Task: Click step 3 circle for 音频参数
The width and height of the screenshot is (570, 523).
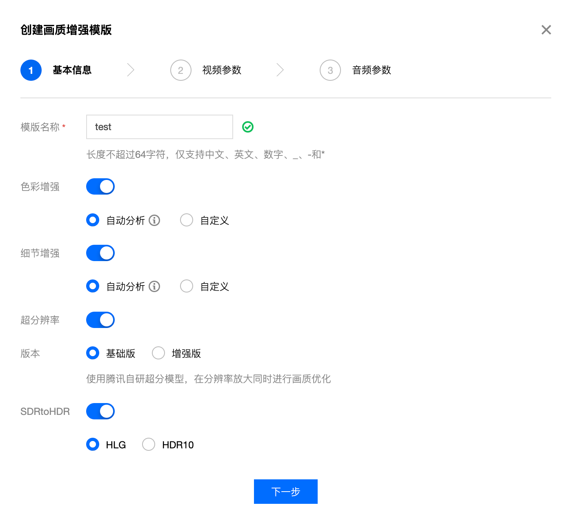Action: [330, 70]
